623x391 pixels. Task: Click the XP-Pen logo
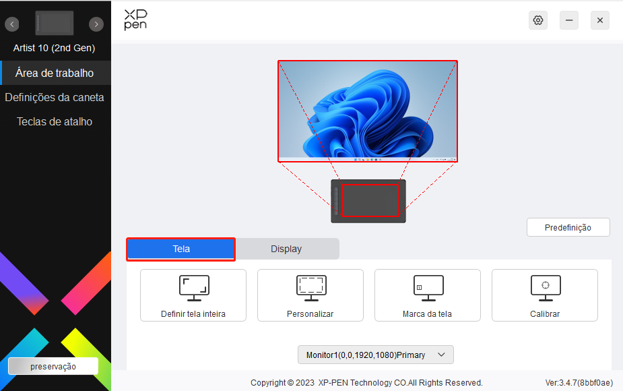point(135,20)
